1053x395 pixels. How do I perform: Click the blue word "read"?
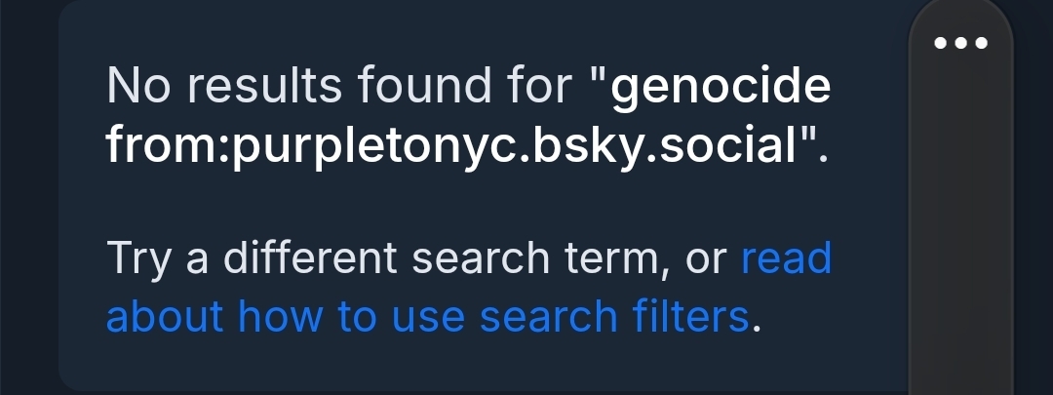786,258
